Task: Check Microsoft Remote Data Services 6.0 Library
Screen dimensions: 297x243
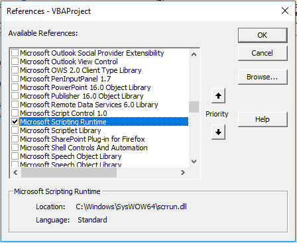Action: (15, 105)
